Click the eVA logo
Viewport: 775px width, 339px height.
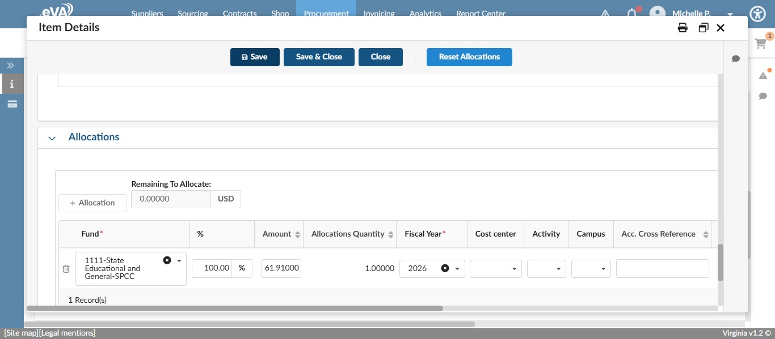click(58, 10)
